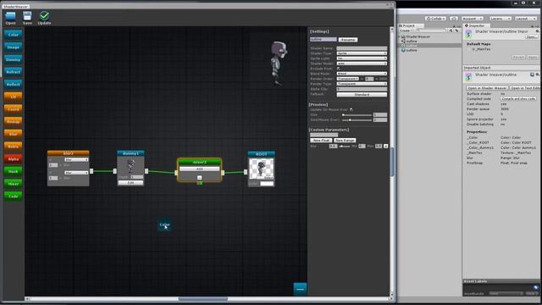Click the New Float button
Screen dimensions: 542x305
coord(321,141)
